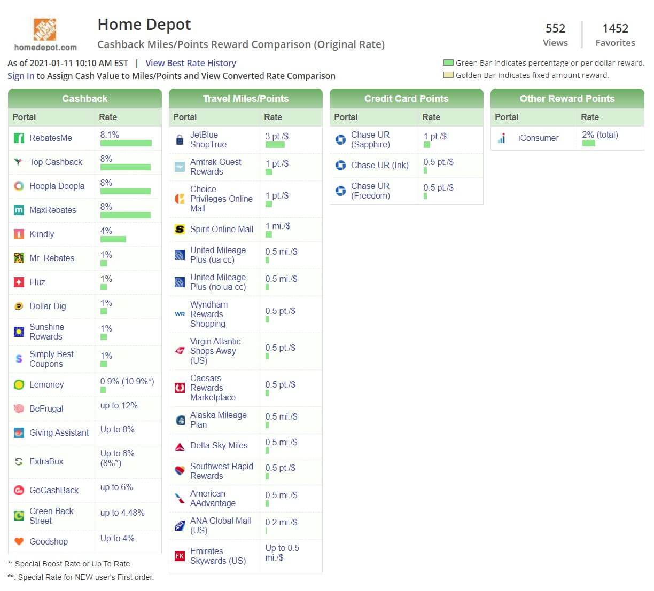Click the Virgin Atlantic icon
The image size is (654, 591).
[x=180, y=351]
